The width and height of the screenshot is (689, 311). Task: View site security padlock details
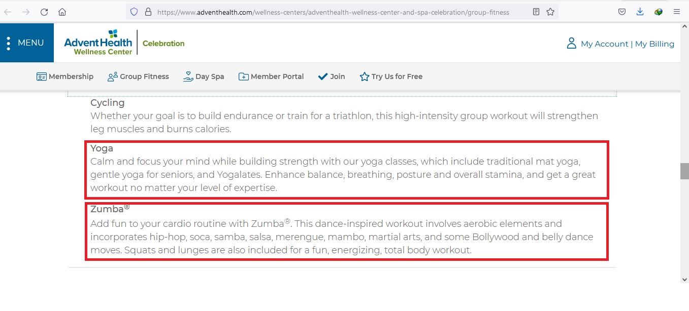point(148,12)
